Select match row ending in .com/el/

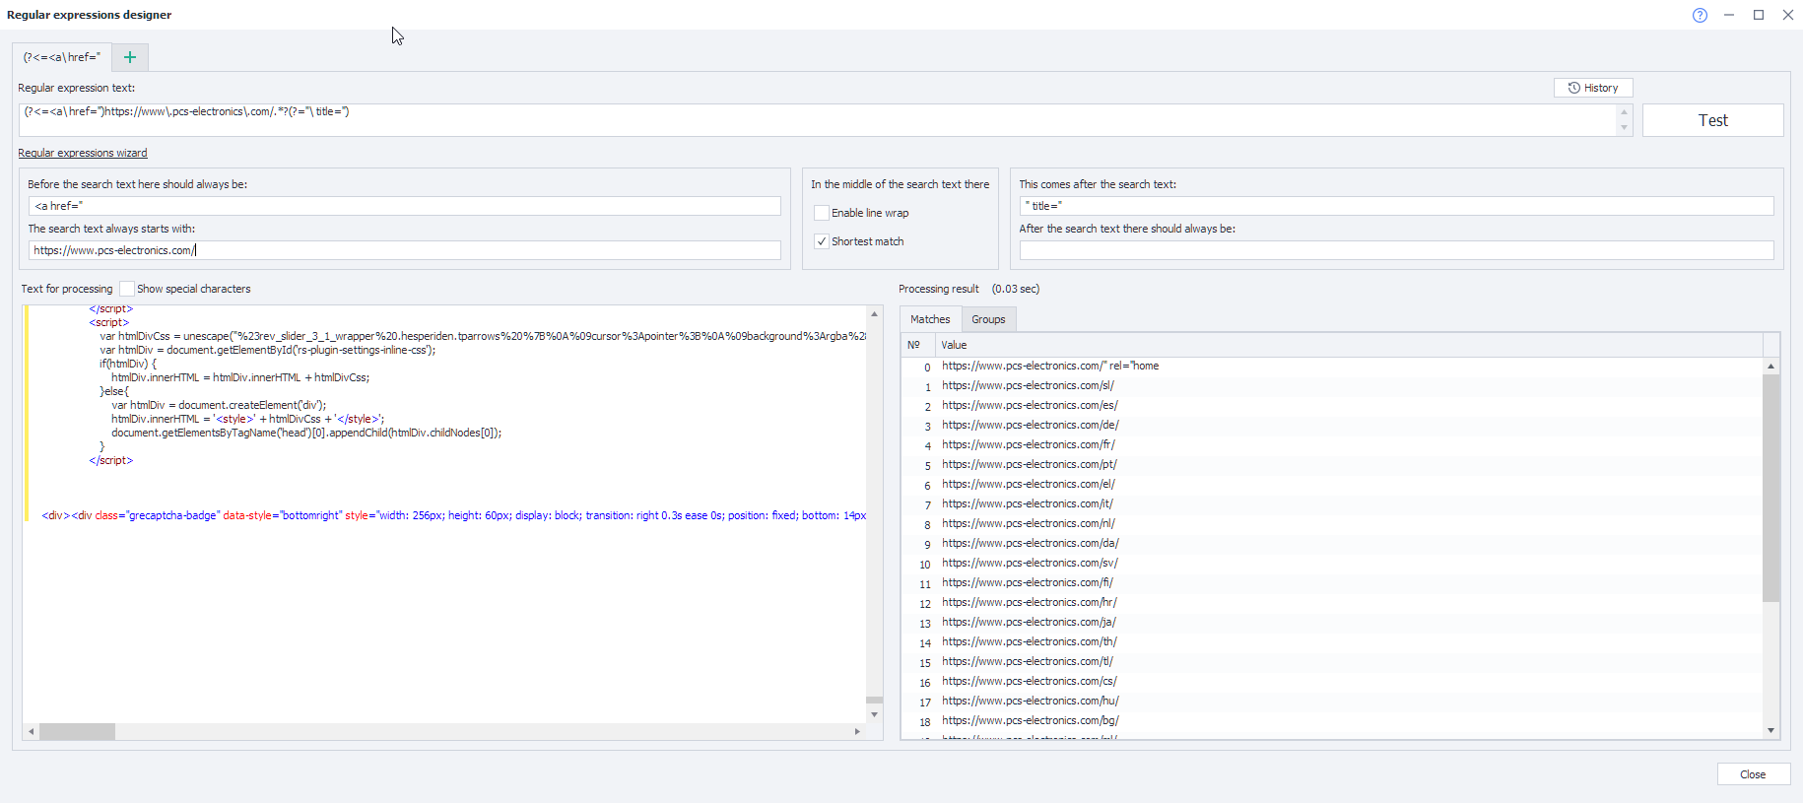point(1331,484)
